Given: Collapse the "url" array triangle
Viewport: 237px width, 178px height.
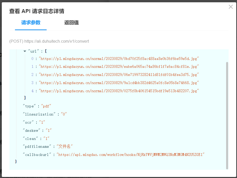Looking at the screenshot, I should (25, 51).
